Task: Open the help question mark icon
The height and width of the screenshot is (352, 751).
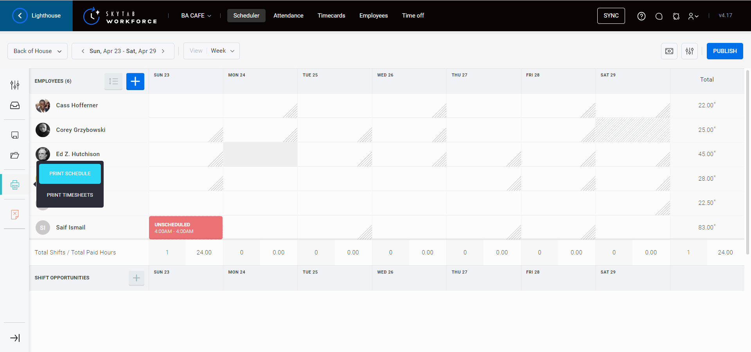Action: (x=641, y=16)
